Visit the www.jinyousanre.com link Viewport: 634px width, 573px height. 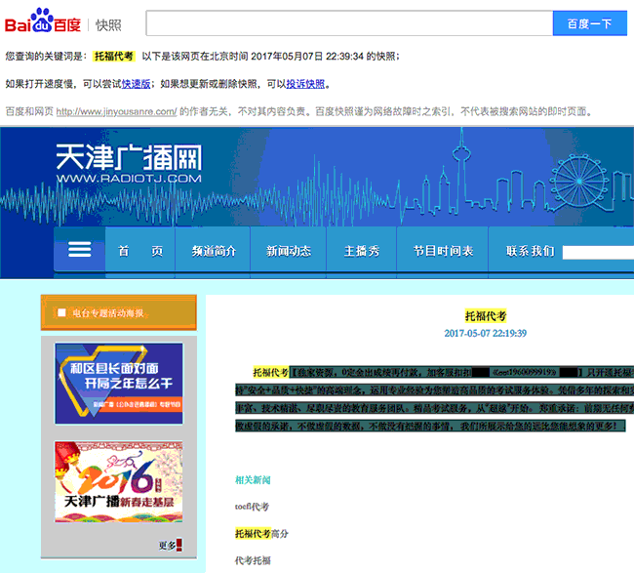[116, 111]
